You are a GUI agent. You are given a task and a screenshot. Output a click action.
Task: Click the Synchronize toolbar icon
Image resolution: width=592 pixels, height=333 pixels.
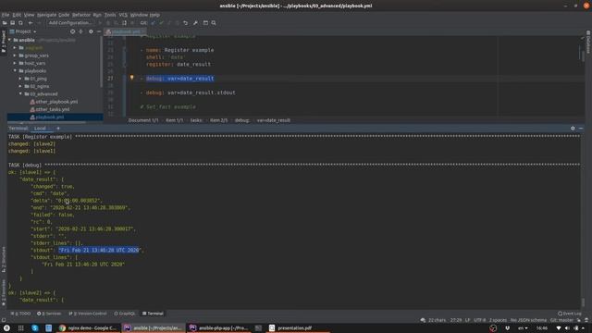tap(20, 23)
